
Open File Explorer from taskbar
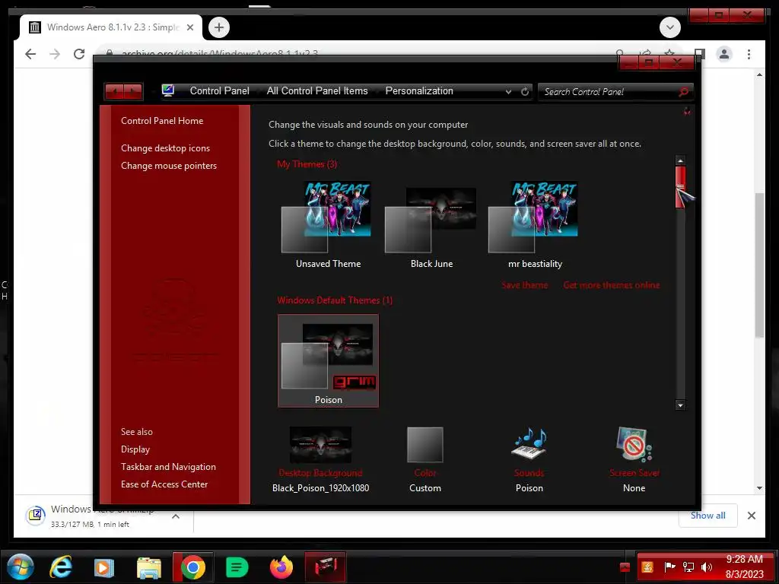click(x=148, y=567)
